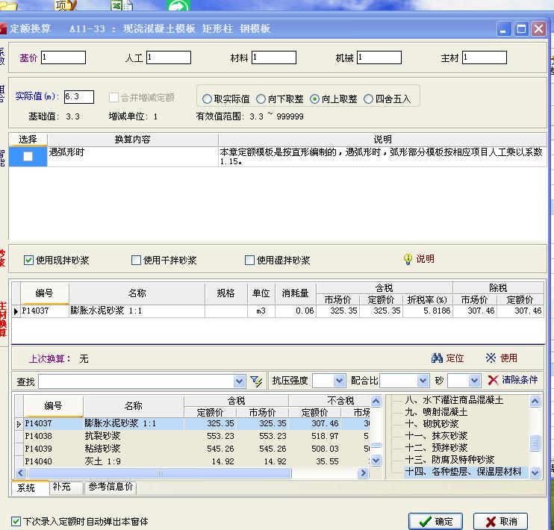The image size is (554, 530).
Task: Click the material list horizontal scrollbar thumb
Action: (x=159, y=473)
